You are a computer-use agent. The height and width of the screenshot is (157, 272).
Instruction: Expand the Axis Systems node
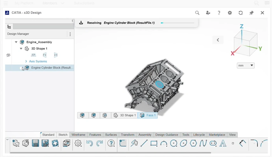click(26, 61)
